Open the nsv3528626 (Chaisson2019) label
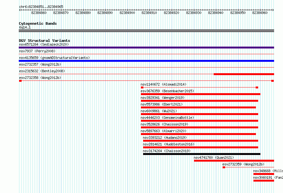283x193 pixels. tap(164, 124)
